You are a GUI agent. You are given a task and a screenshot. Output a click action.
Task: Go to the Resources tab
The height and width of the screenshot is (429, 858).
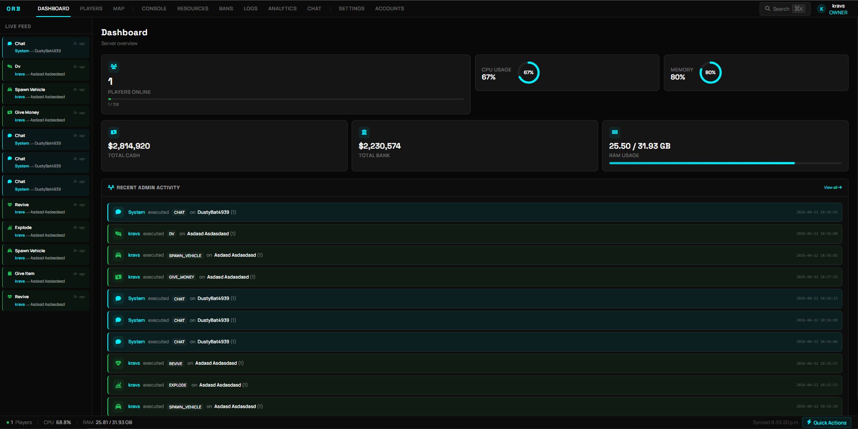coord(193,8)
